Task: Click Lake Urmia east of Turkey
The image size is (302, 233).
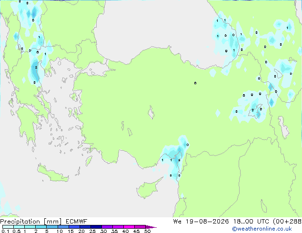Action: (283, 127)
